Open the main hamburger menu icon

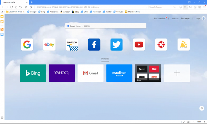pos(204,7)
